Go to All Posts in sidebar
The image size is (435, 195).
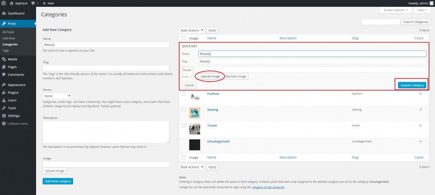tap(8, 32)
